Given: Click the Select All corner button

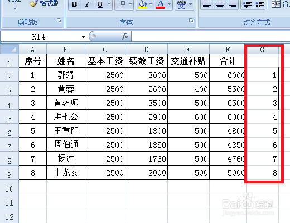Looking at the screenshot, I should pos(9,49).
